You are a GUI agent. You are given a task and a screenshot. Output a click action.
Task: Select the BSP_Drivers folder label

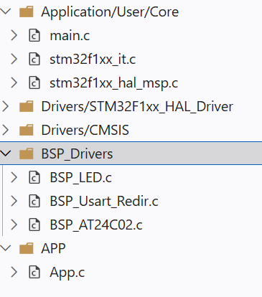pyautogui.click(x=77, y=154)
